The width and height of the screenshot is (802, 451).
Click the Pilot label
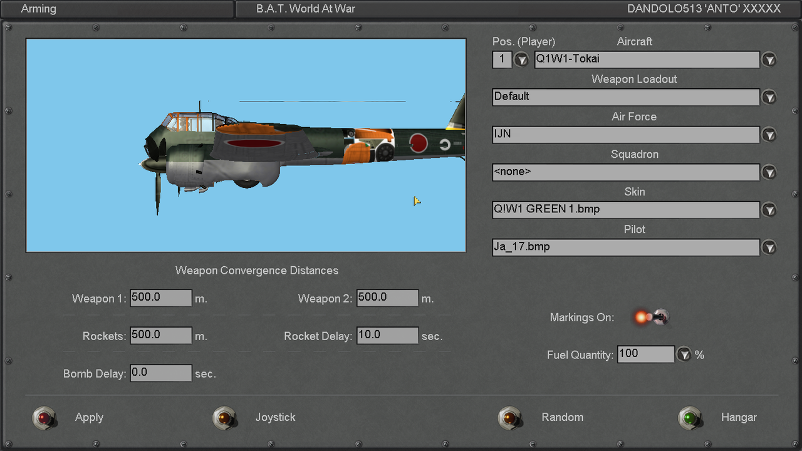click(635, 229)
